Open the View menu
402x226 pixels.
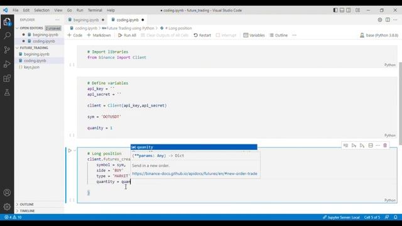pyautogui.click(x=58, y=10)
